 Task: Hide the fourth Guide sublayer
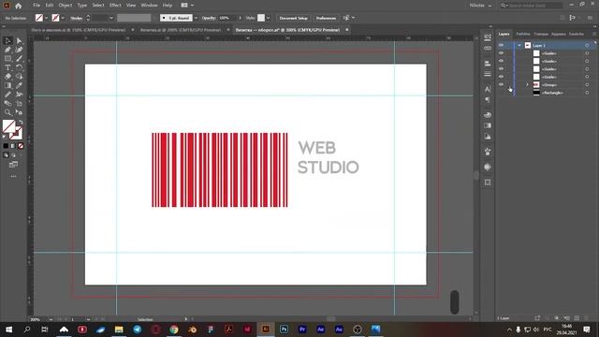[x=501, y=77]
